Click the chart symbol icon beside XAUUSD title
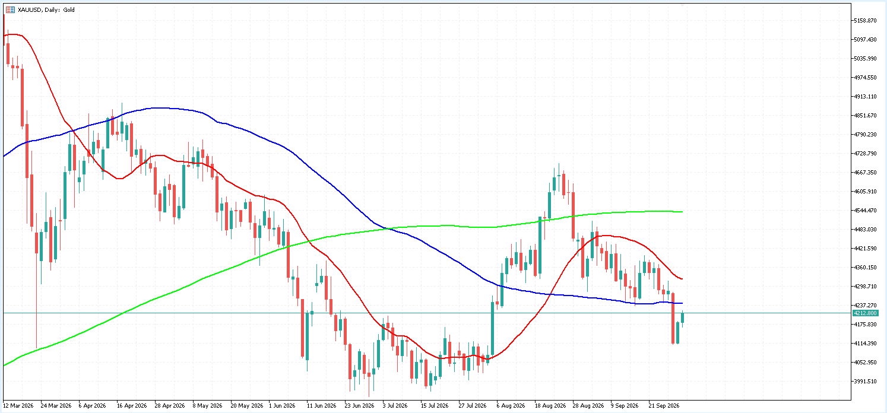The image size is (887, 413). 10,9
